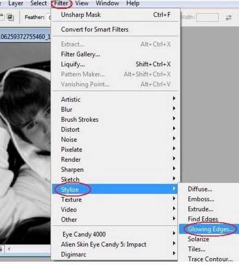Viewport: 239px width, 266px height.
Task: Open the View menu
Action: tap(82, 3)
